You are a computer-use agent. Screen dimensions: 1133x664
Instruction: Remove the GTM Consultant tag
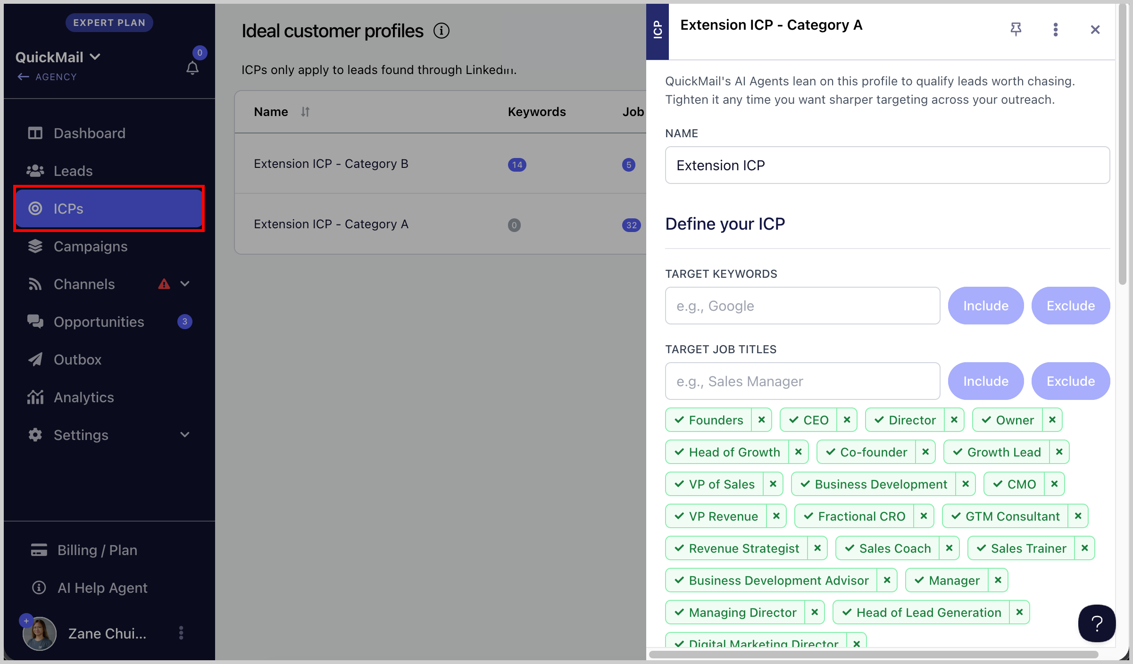coord(1078,516)
